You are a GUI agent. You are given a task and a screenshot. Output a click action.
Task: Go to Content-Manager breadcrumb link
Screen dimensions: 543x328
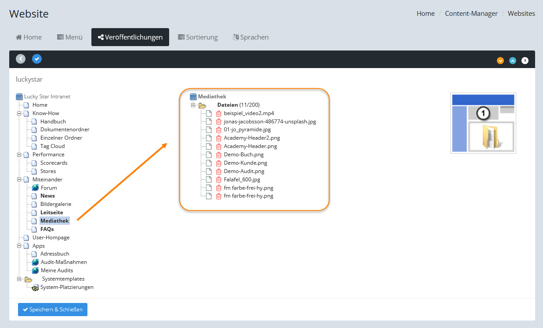click(x=471, y=14)
